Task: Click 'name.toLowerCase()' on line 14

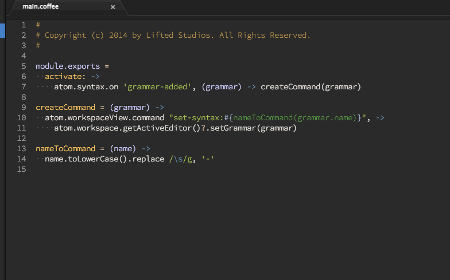Action: point(86,159)
